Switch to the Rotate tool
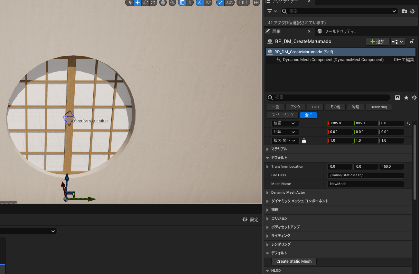This screenshot has width=419, height=274. pos(145,3)
